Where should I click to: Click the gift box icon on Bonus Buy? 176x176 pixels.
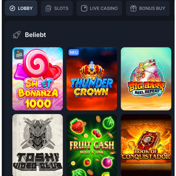coord(133,8)
